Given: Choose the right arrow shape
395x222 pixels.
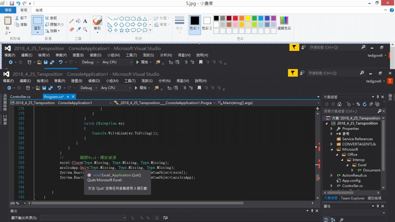Looking at the screenshot, I should (x=133, y=24).
